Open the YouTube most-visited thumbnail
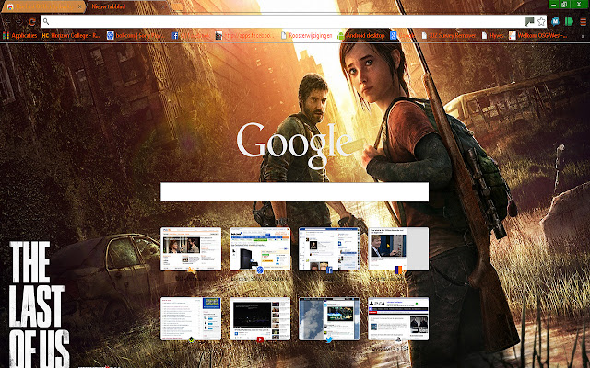Image resolution: width=590 pixels, height=368 pixels. pyautogui.click(x=260, y=319)
